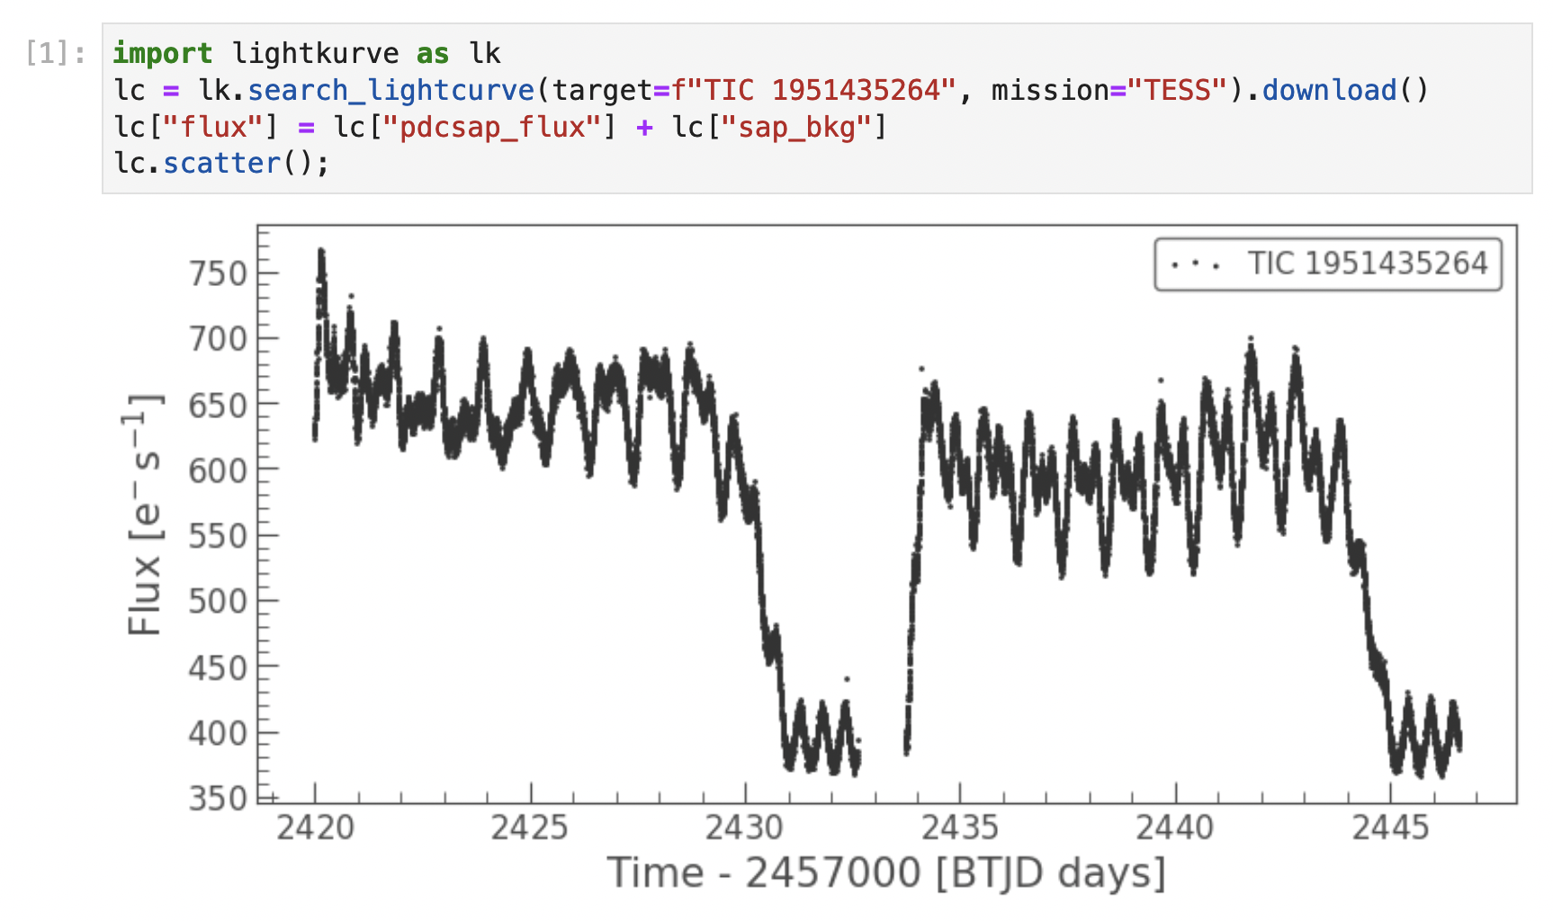Click the Time - 2457000 [BTJD days] axis label
The image size is (1553, 921).
[x=886, y=873]
